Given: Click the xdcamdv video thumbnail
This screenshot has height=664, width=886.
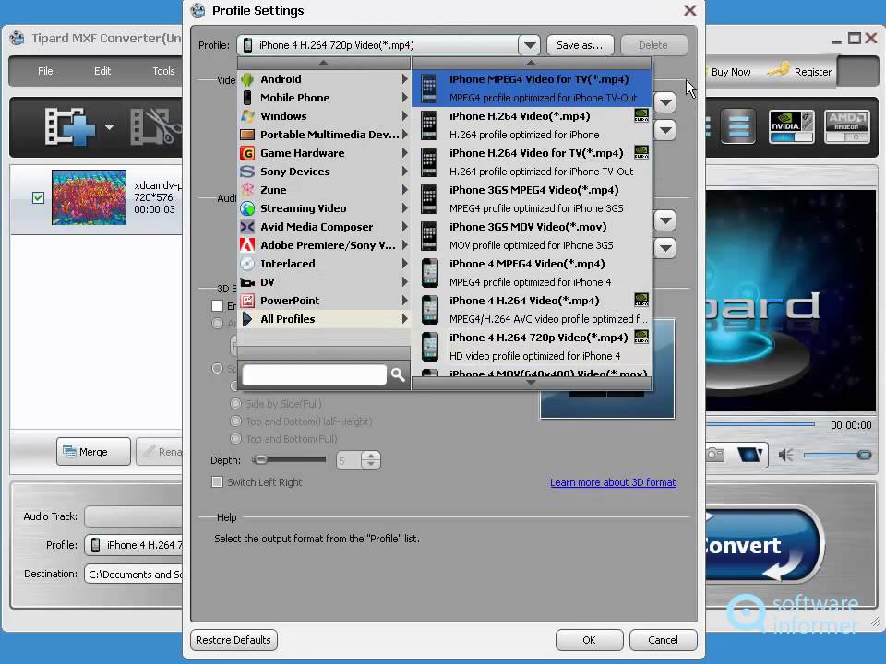Looking at the screenshot, I should pyautogui.click(x=89, y=197).
